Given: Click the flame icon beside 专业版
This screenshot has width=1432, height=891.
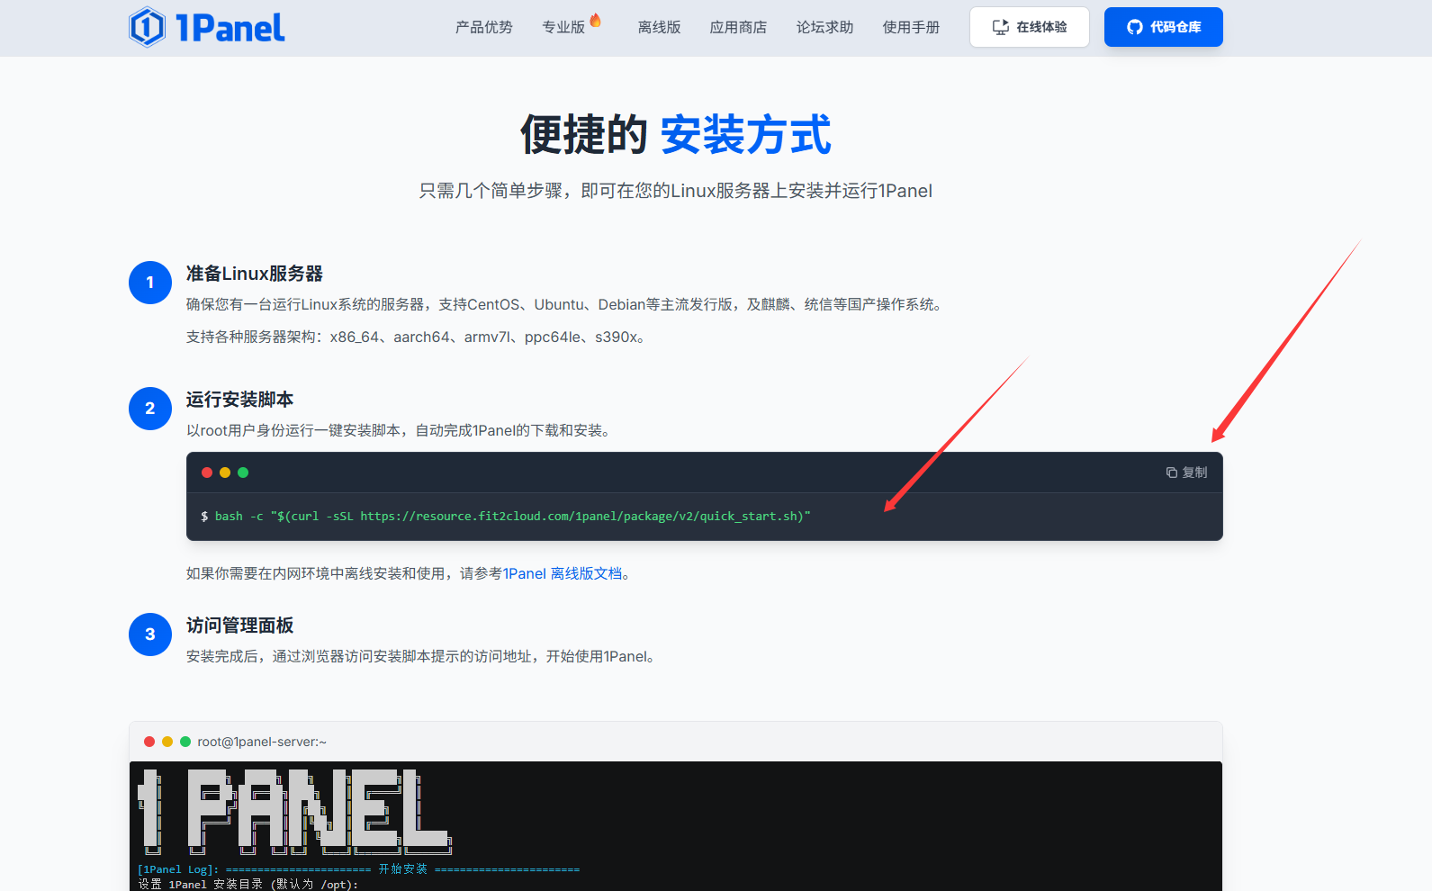Looking at the screenshot, I should (x=596, y=21).
